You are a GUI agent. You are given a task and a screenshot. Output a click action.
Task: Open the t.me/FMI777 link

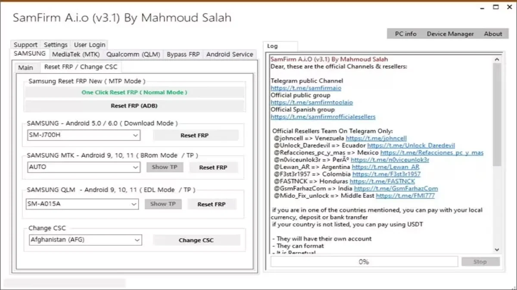405,196
